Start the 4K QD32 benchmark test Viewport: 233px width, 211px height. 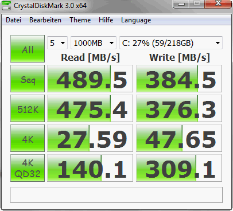(28, 168)
